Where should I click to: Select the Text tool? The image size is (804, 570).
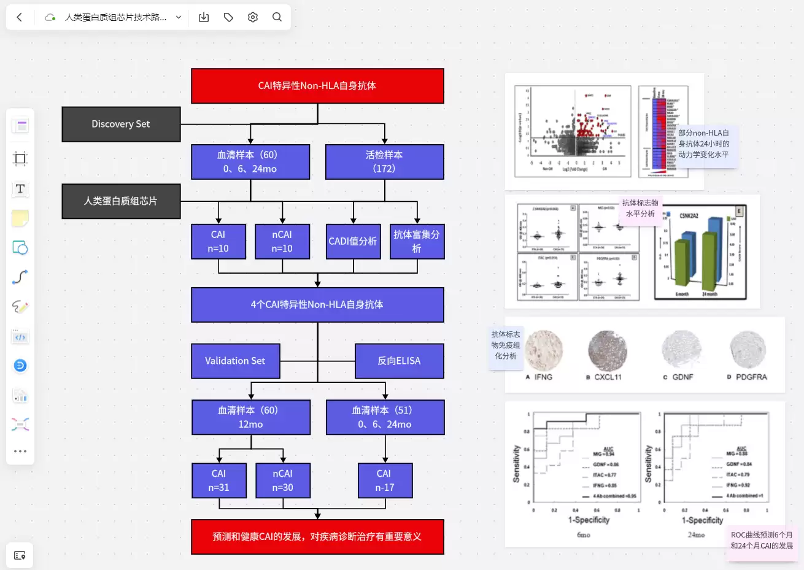pos(20,188)
